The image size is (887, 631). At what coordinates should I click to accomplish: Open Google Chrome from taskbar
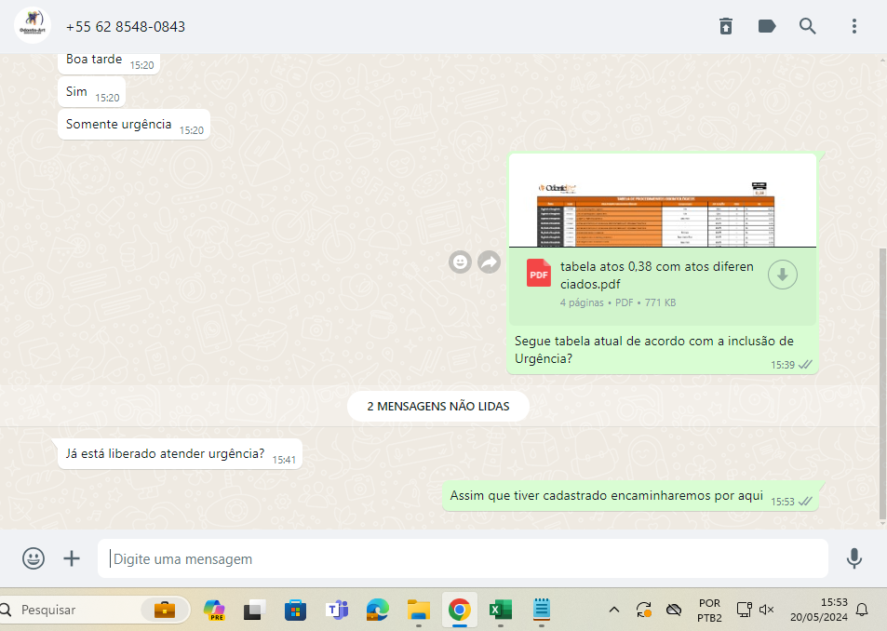(458, 611)
